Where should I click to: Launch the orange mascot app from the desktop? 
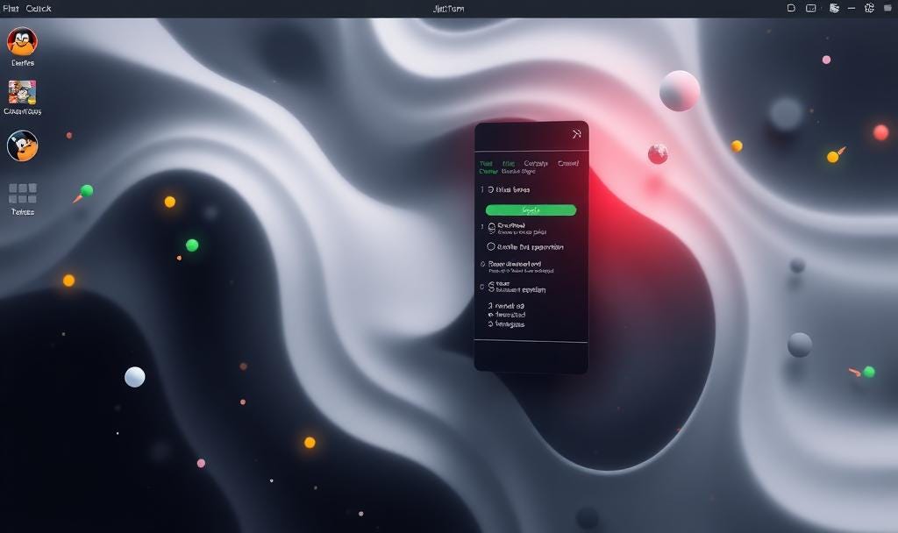tap(22, 145)
